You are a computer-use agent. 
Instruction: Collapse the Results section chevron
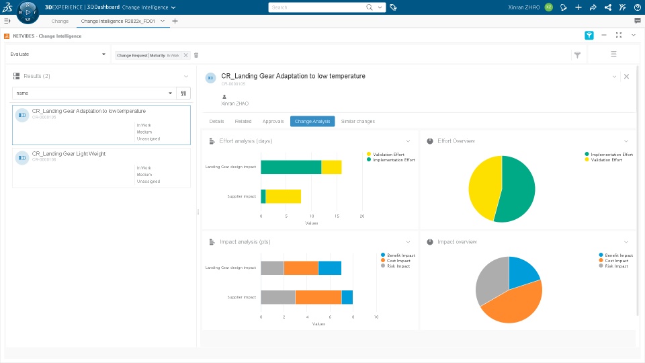coord(186,76)
